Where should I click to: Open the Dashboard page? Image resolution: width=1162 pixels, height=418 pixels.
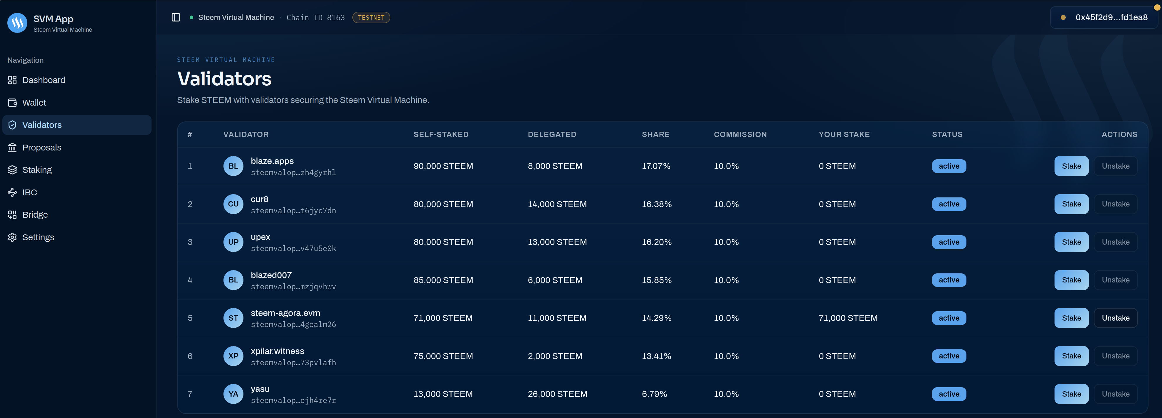(x=77, y=80)
